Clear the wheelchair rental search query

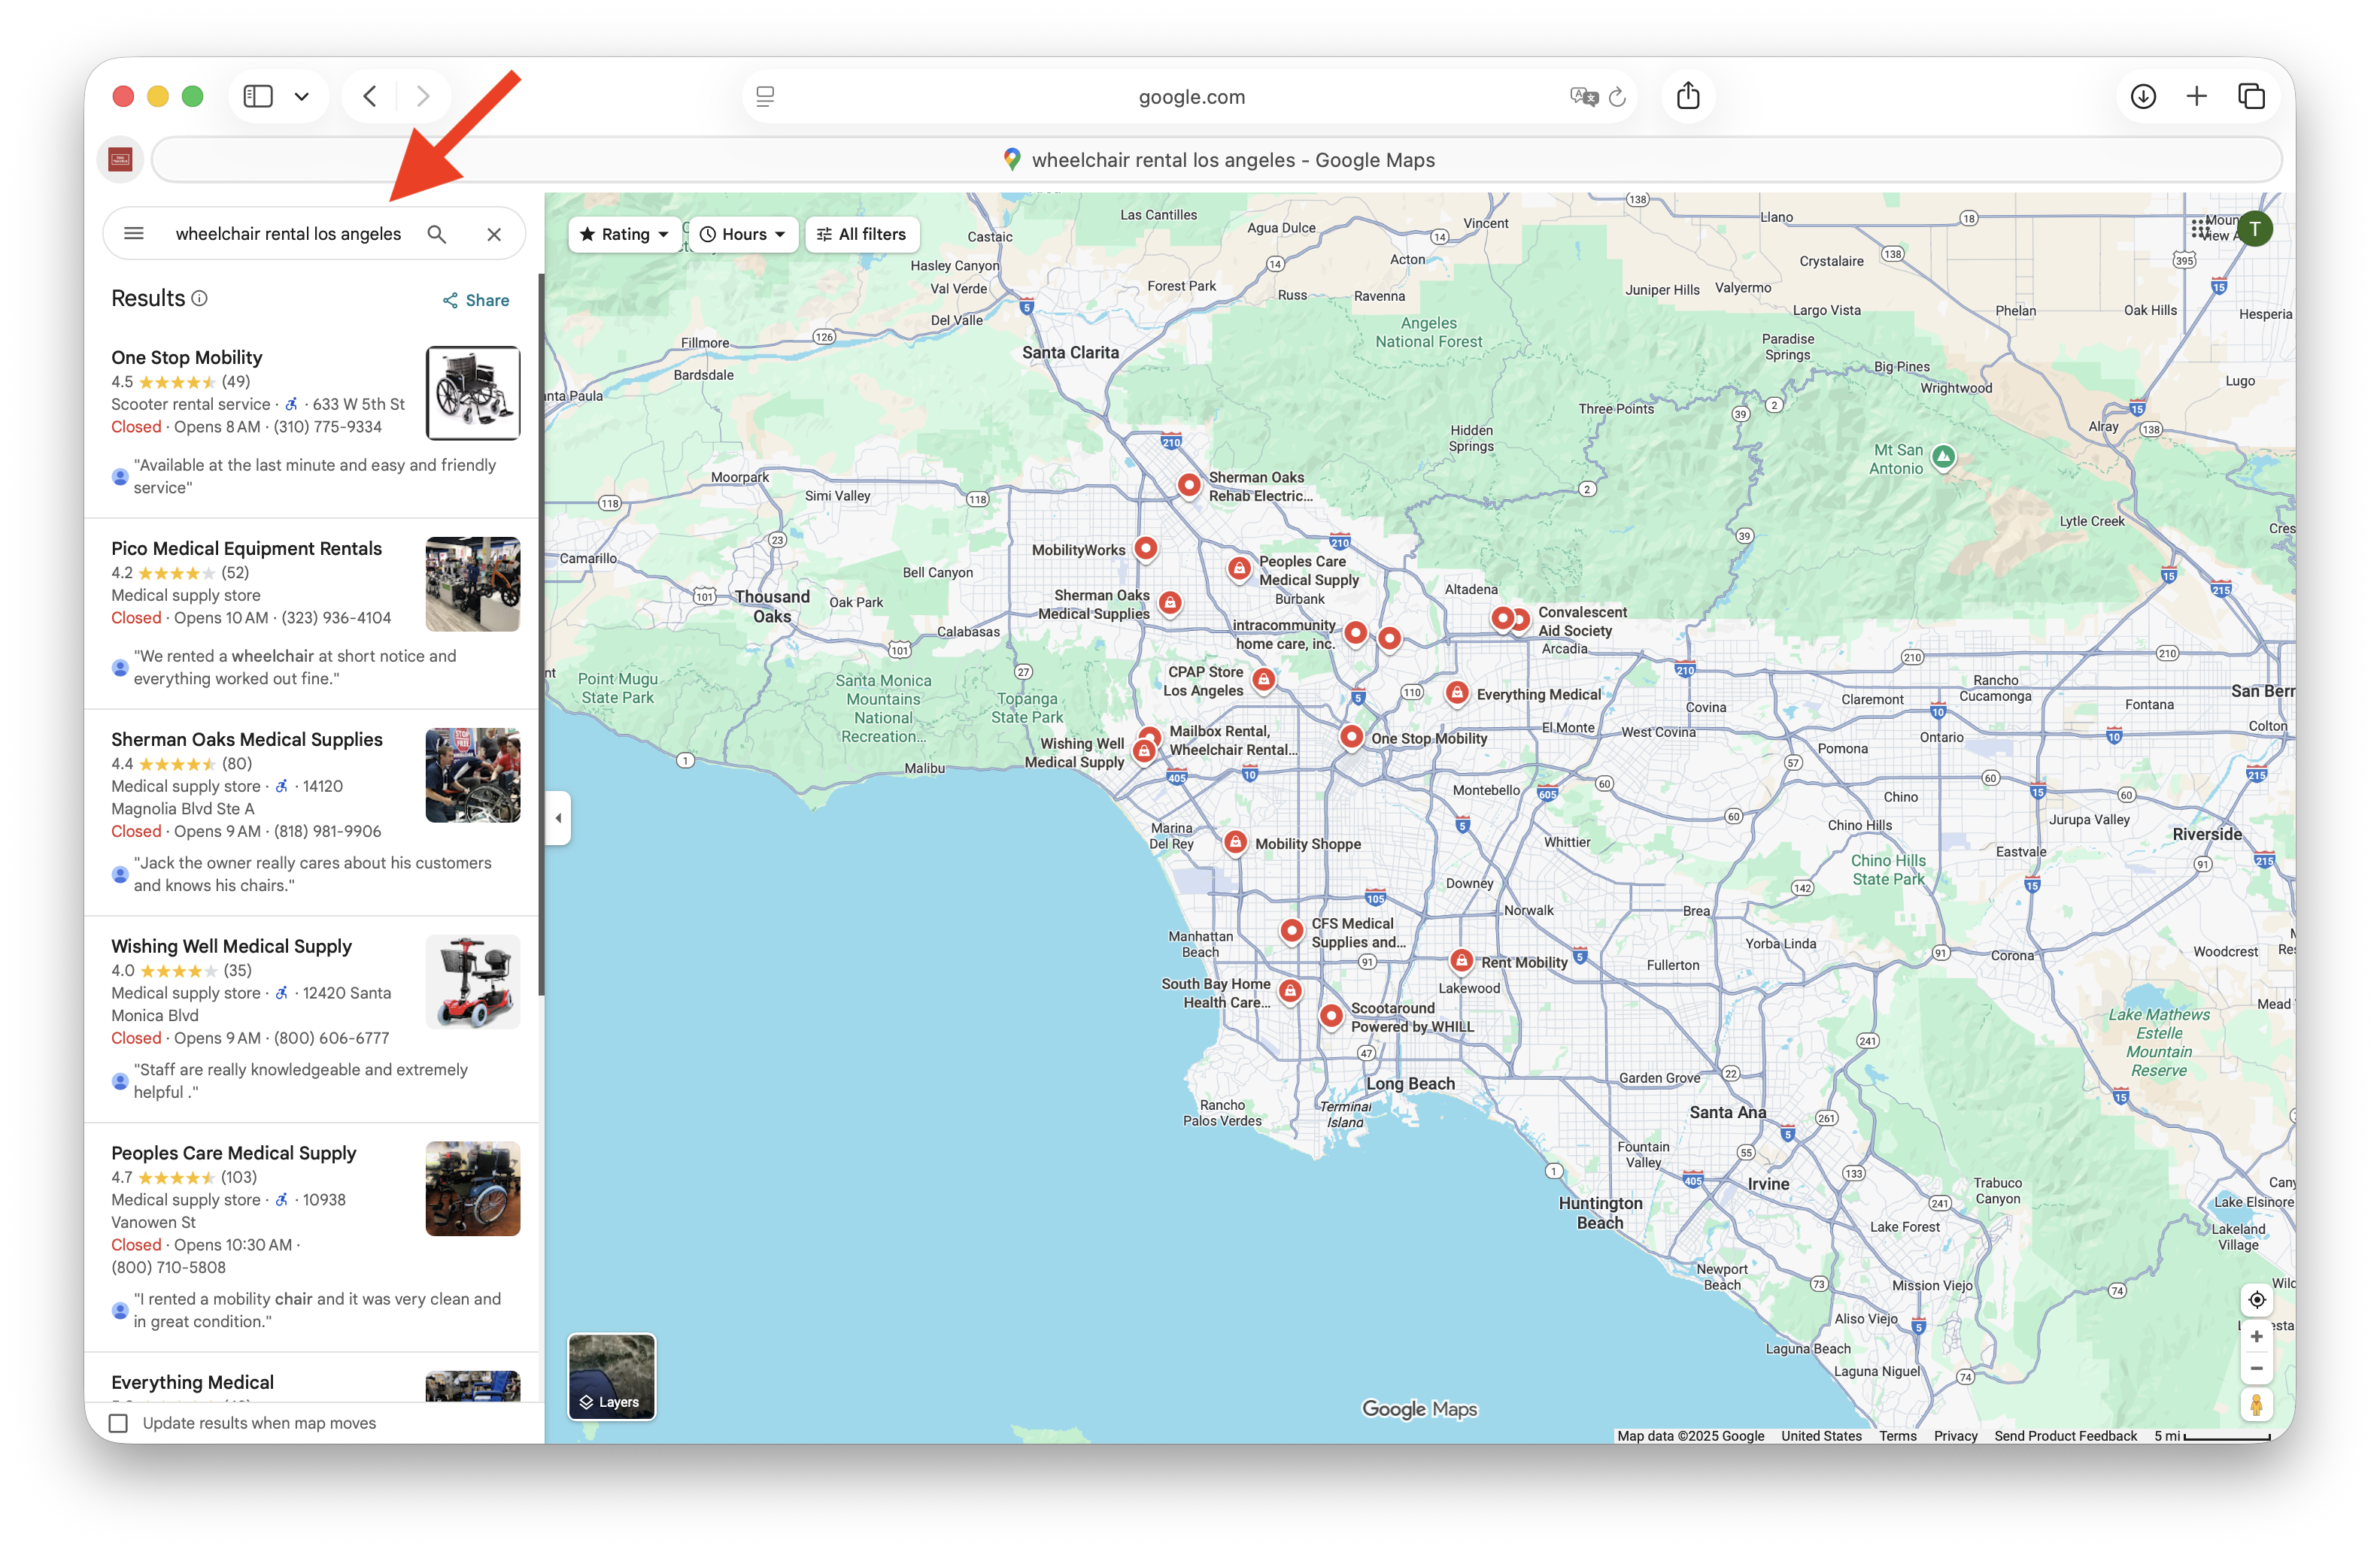494,234
